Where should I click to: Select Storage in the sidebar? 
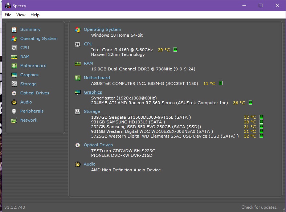click(28, 84)
